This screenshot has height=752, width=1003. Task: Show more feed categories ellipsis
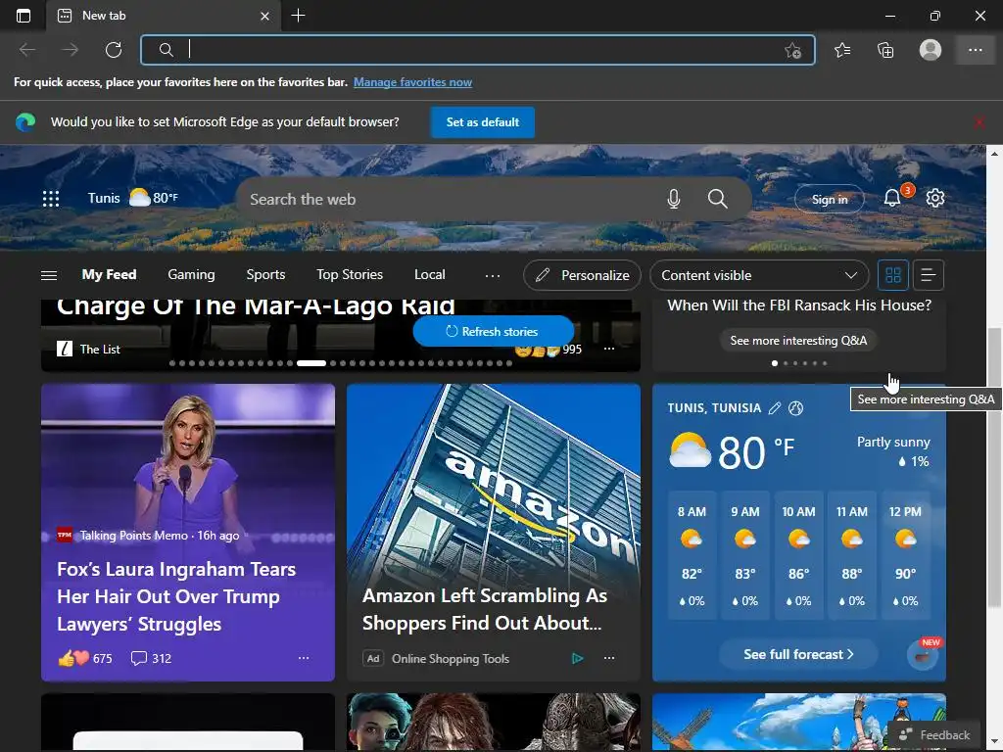493,275
